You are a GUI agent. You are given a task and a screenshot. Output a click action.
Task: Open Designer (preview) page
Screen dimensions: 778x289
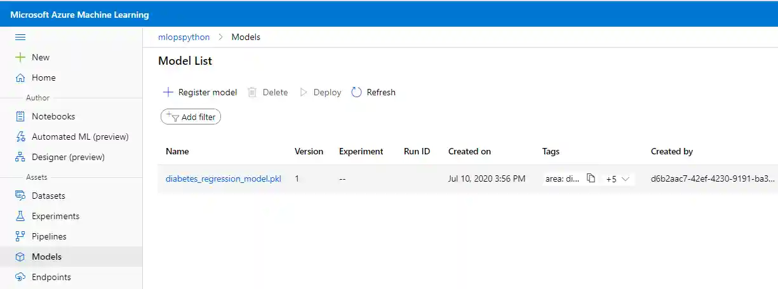point(68,157)
